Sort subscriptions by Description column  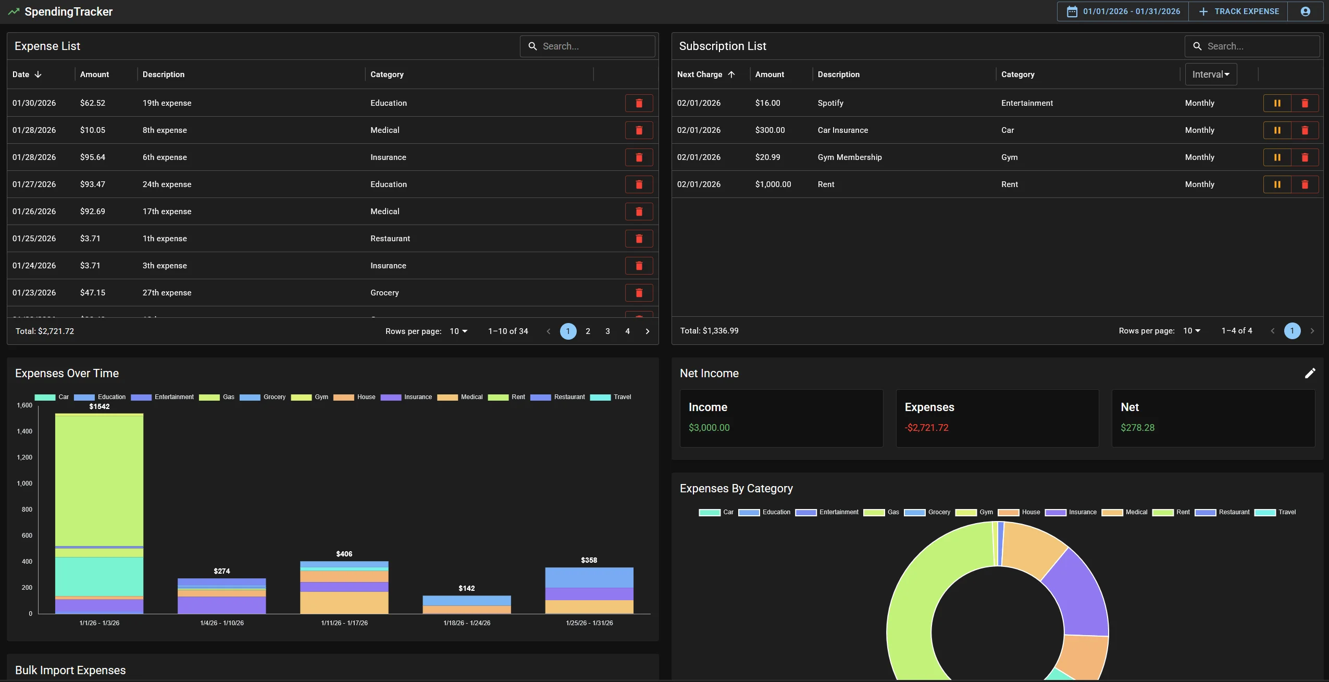click(839, 75)
